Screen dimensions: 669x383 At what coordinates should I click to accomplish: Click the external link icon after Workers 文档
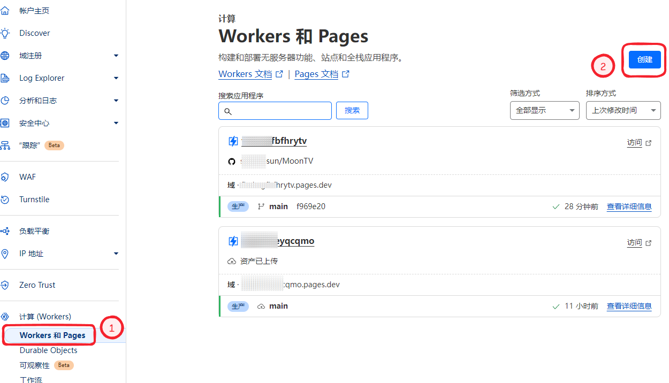tap(279, 74)
